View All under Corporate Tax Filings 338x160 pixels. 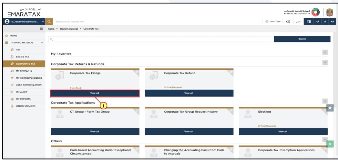tap(95, 93)
